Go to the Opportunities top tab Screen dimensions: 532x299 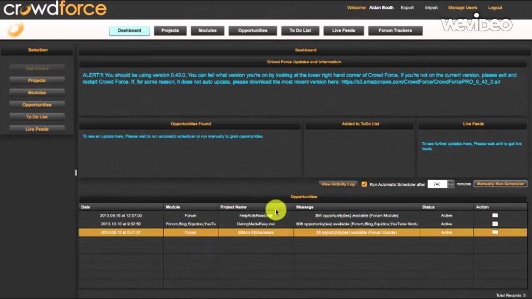(x=253, y=31)
